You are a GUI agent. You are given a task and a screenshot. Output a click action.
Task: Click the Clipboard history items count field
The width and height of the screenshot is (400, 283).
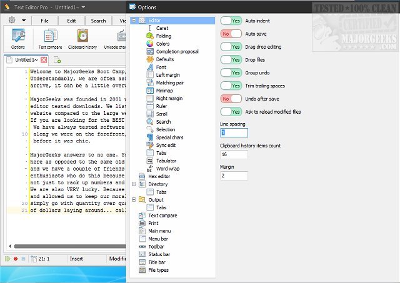pos(234,154)
